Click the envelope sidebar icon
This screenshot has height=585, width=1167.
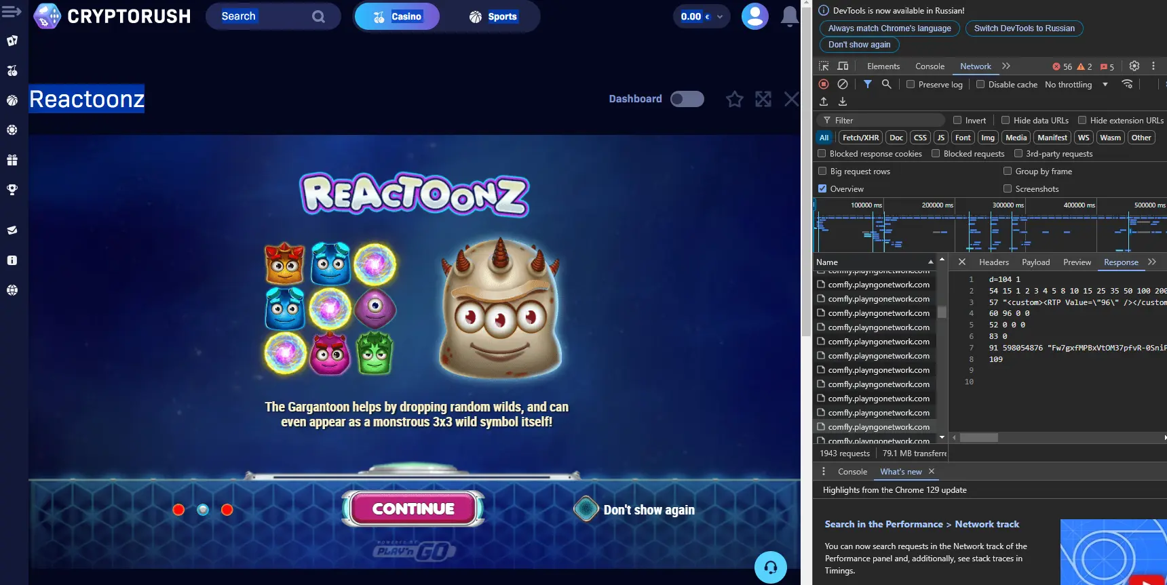pyautogui.click(x=12, y=230)
